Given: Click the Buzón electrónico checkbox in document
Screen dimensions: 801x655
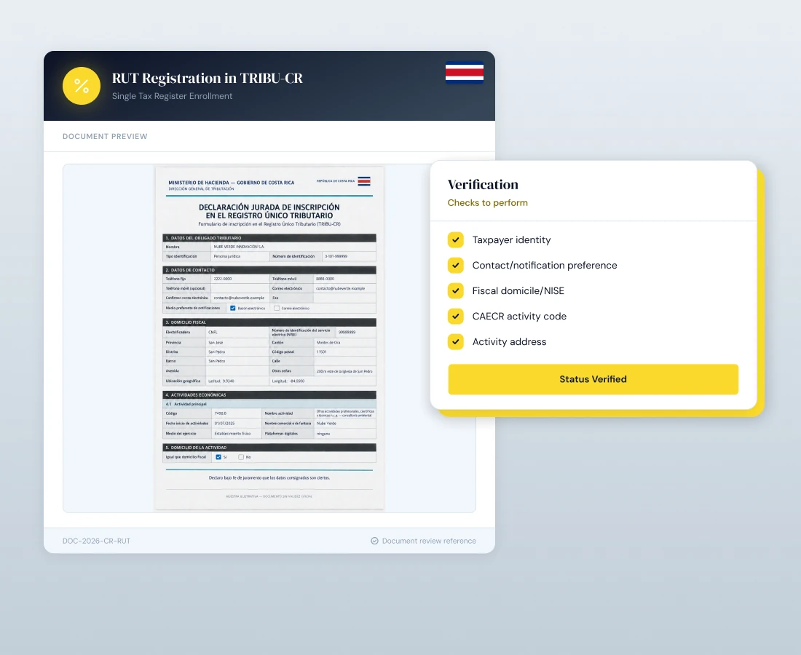Looking at the screenshot, I should [x=233, y=308].
